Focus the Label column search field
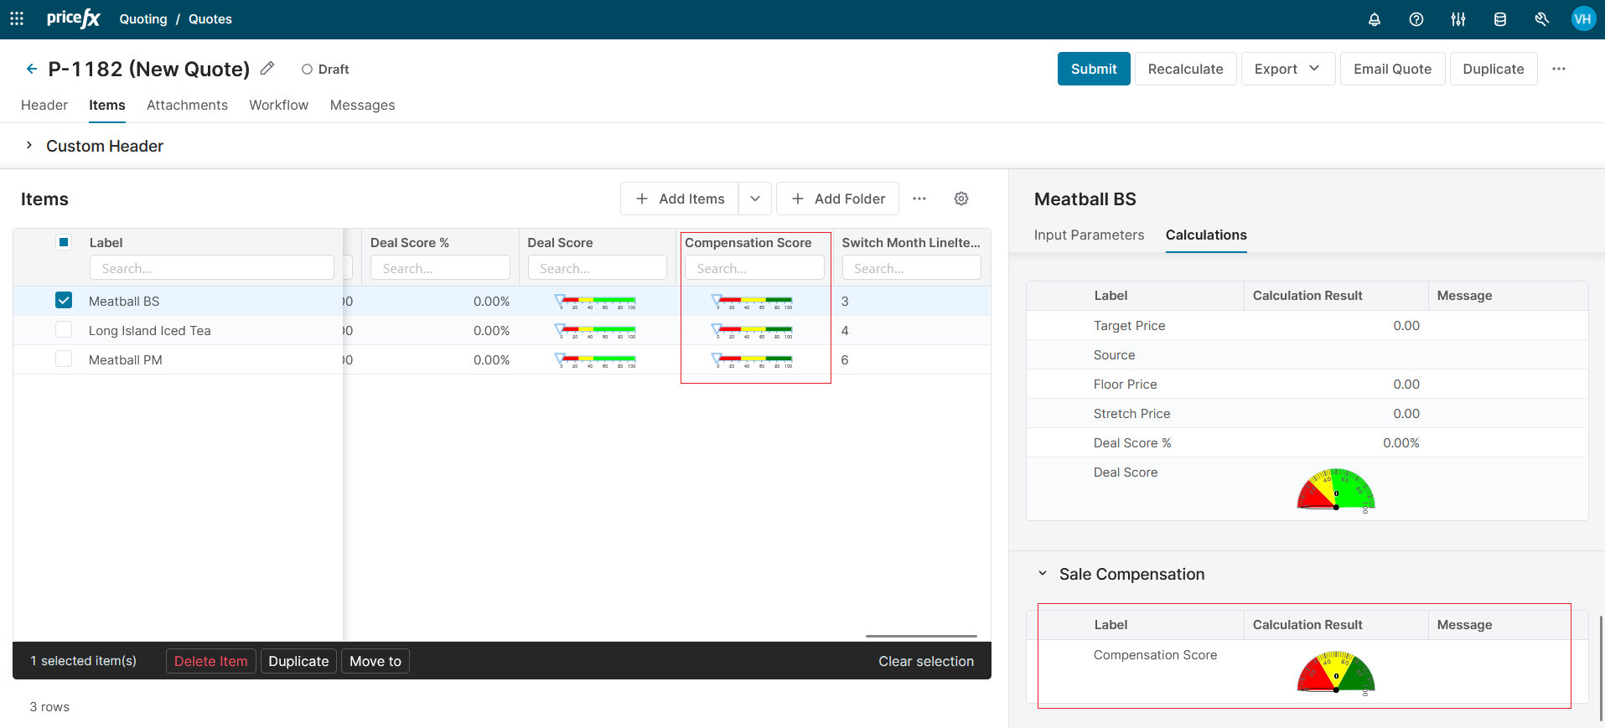 click(x=211, y=268)
